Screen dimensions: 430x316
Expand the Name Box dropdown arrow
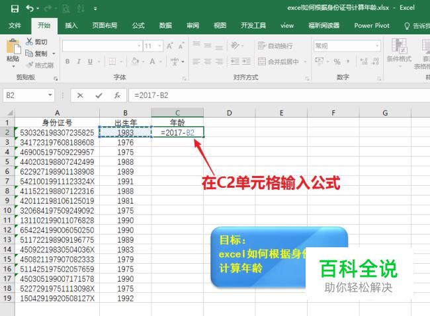(x=50, y=95)
